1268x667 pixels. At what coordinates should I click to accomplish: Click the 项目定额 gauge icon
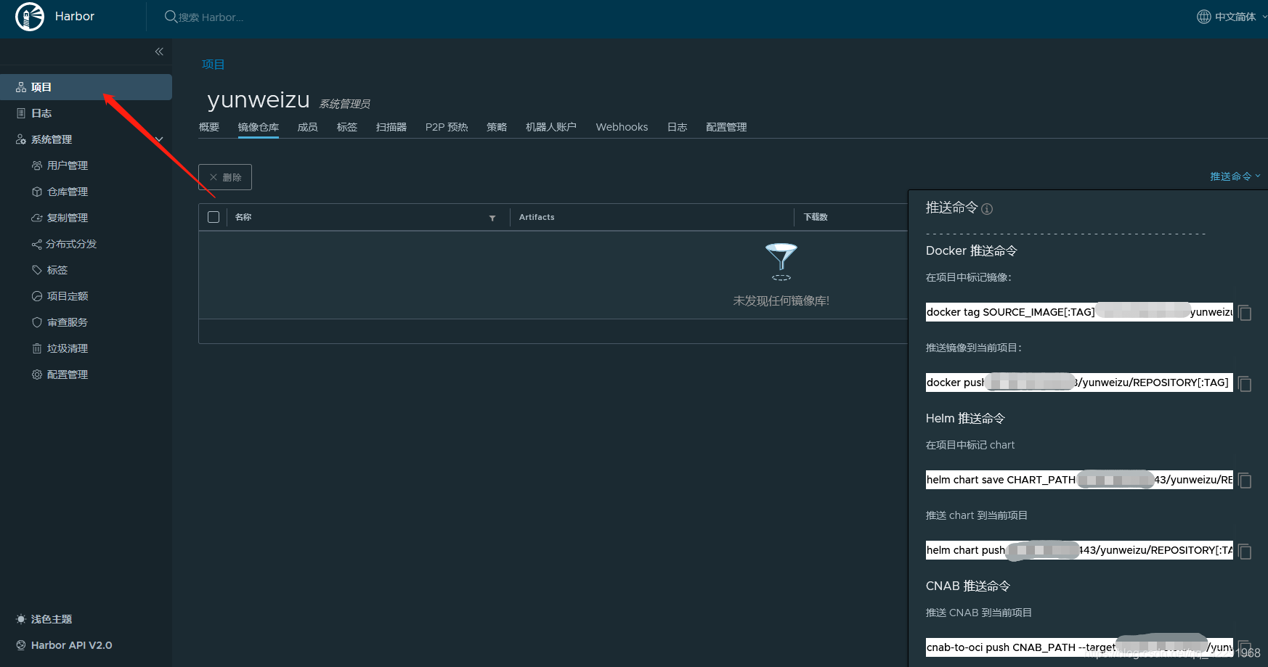tap(37, 296)
